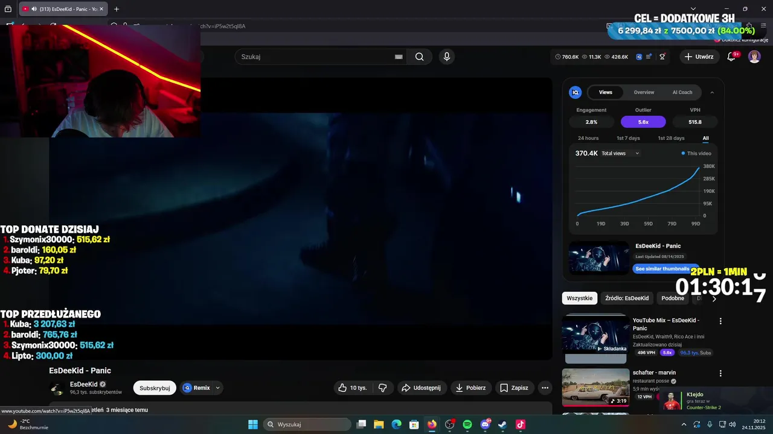Collapse the vidIQ panel with the chevron

tap(712, 92)
